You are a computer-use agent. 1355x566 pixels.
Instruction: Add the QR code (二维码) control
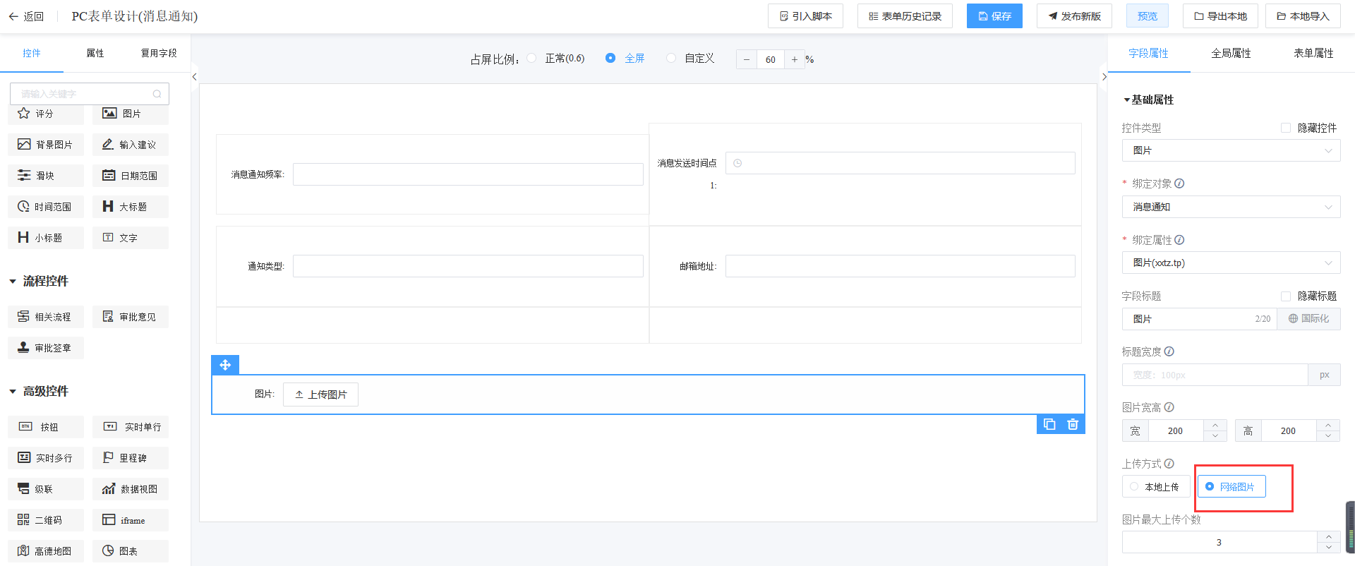pyautogui.click(x=46, y=520)
